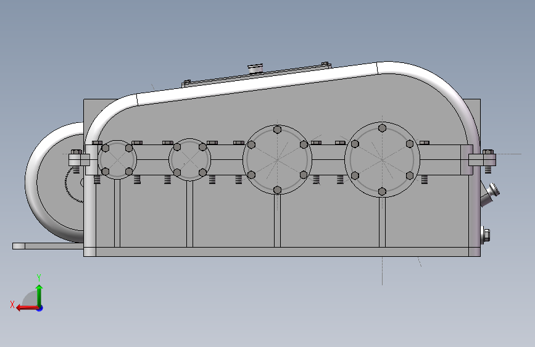The image size is (535, 347).
Task: Click the blue Z axis dot on triad
Action: pos(40,308)
